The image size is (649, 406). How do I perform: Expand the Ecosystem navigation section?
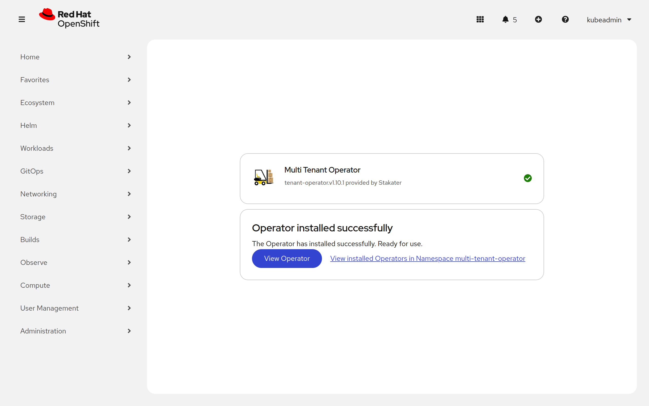point(76,103)
